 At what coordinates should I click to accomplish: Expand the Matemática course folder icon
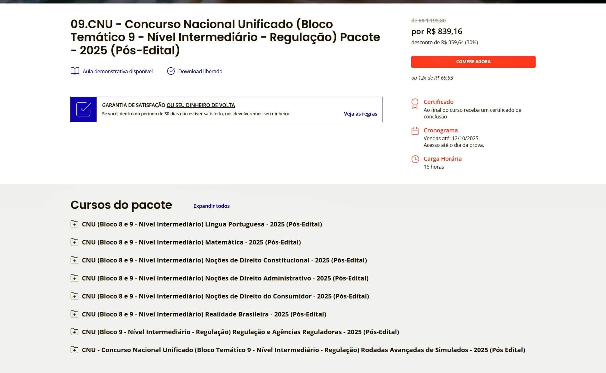pyautogui.click(x=74, y=242)
